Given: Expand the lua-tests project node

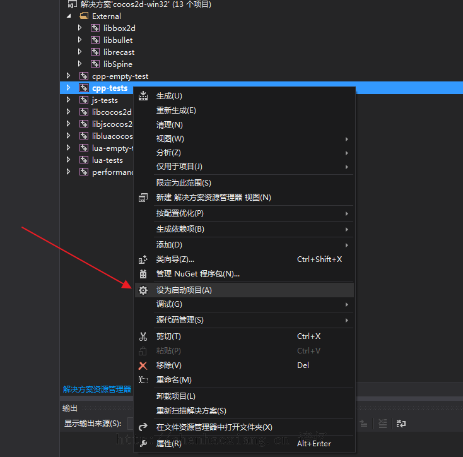Looking at the screenshot, I should tap(69, 160).
